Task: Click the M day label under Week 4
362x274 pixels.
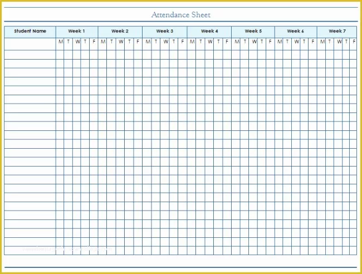Action: pyautogui.click(x=192, y=42)
